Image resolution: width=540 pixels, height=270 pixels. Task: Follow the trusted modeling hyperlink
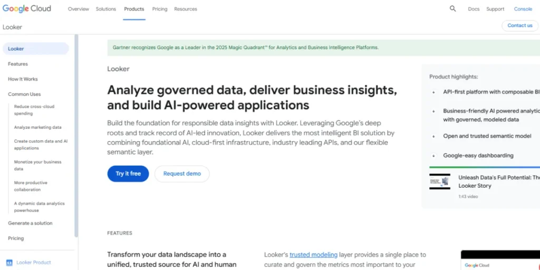(x=313, y=255)
